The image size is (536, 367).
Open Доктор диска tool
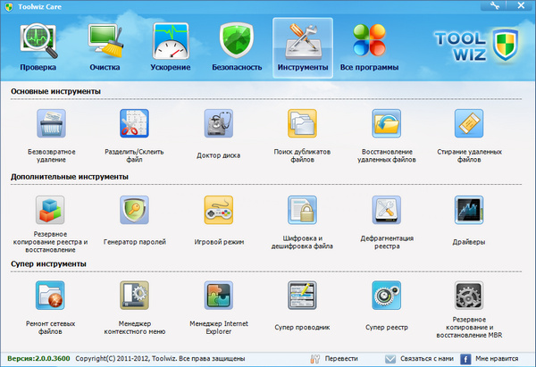point(219,125)
